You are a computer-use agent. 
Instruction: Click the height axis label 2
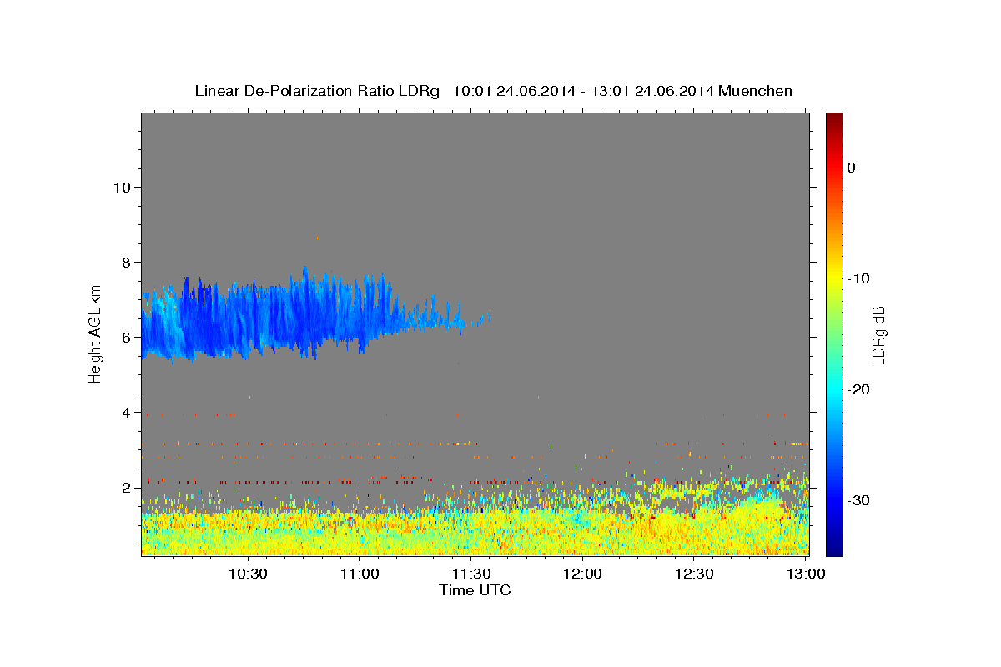pyautogui.click(x=127, y=487)
